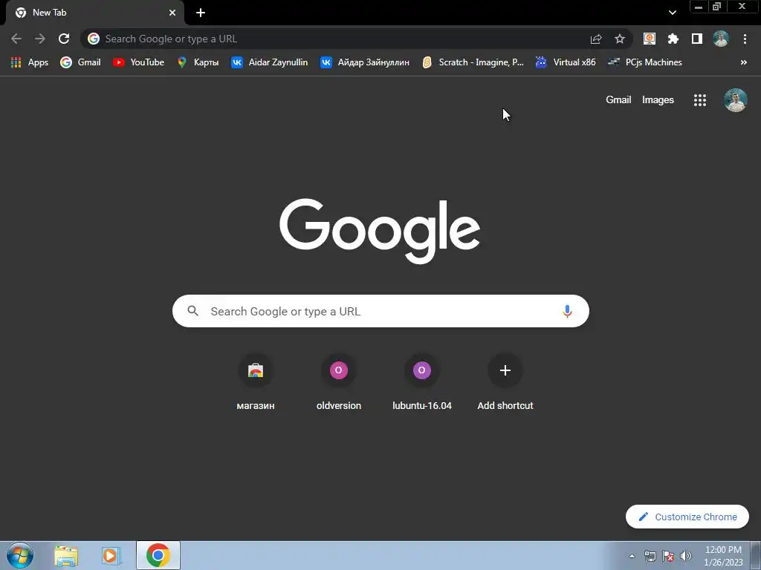The height and width of the screenshot is (570, 761).
Task: Open the volume speaker tray icon
Action: [x=686, y=556]
